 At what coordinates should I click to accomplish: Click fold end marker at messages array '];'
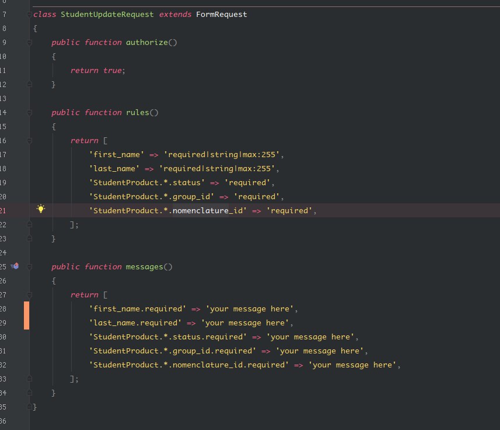pos(29,379)
